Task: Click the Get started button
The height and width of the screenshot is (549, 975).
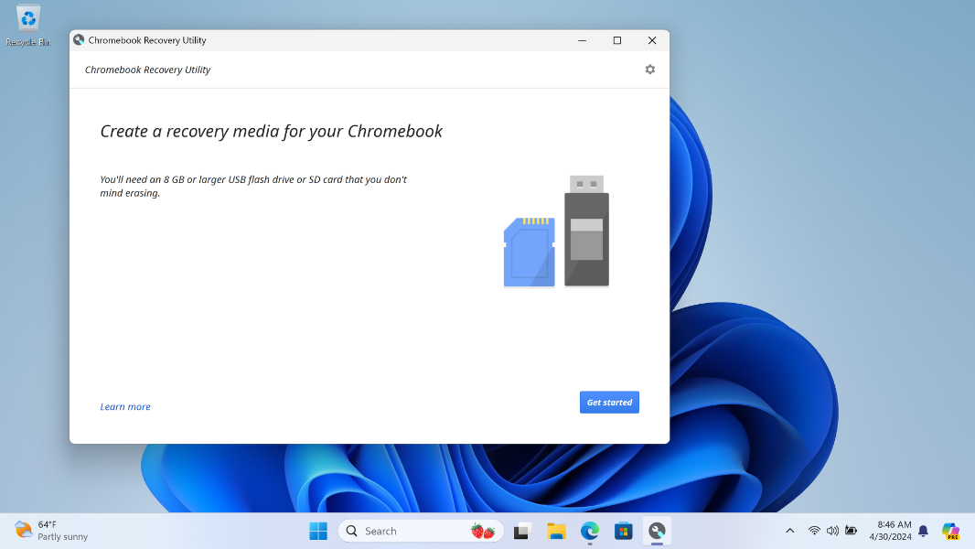Action: (x=609, y=403)
